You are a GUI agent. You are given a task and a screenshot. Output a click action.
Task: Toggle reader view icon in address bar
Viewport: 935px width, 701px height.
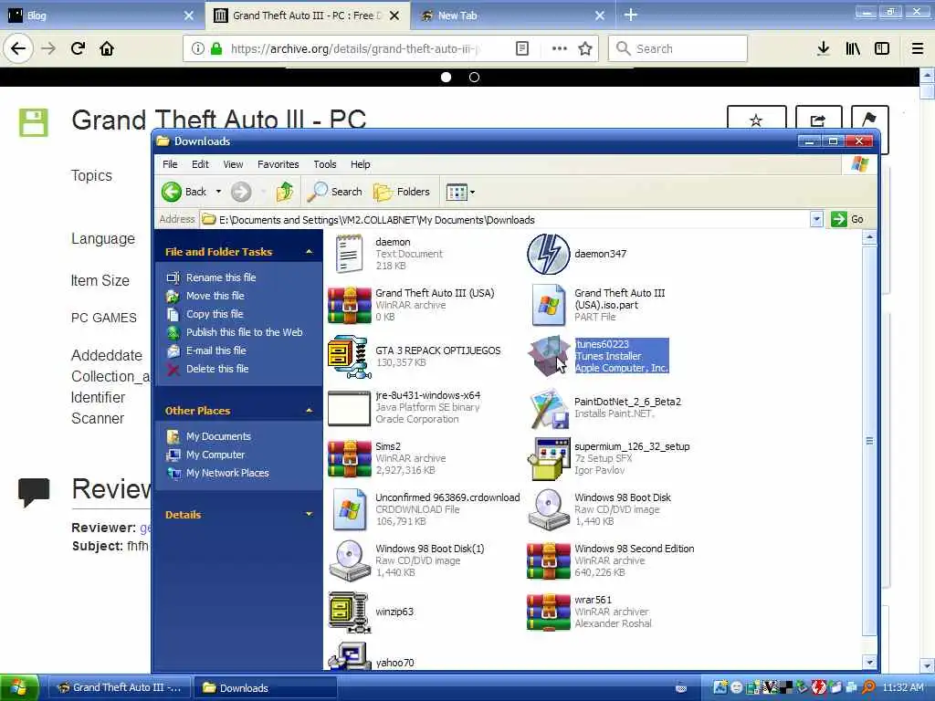point(521,48)
